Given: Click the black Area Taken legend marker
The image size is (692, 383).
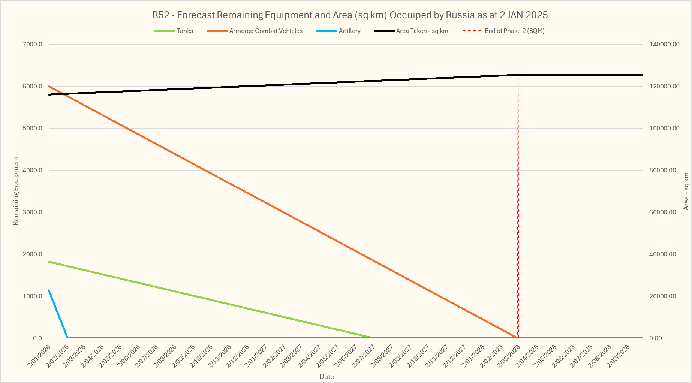Looking at the screenshot, I should coord(384,31).
